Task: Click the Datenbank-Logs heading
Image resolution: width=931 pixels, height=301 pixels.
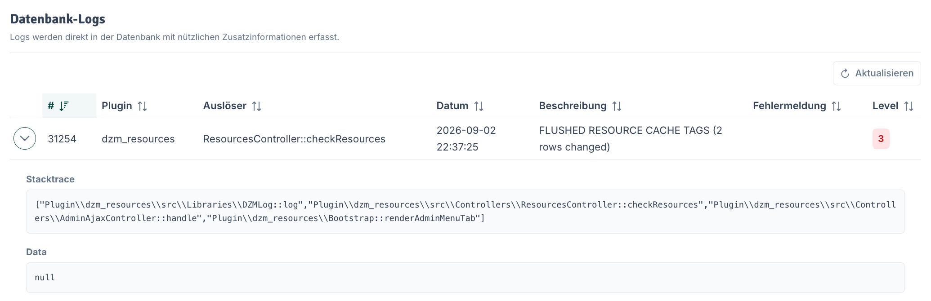Action: 58,19
